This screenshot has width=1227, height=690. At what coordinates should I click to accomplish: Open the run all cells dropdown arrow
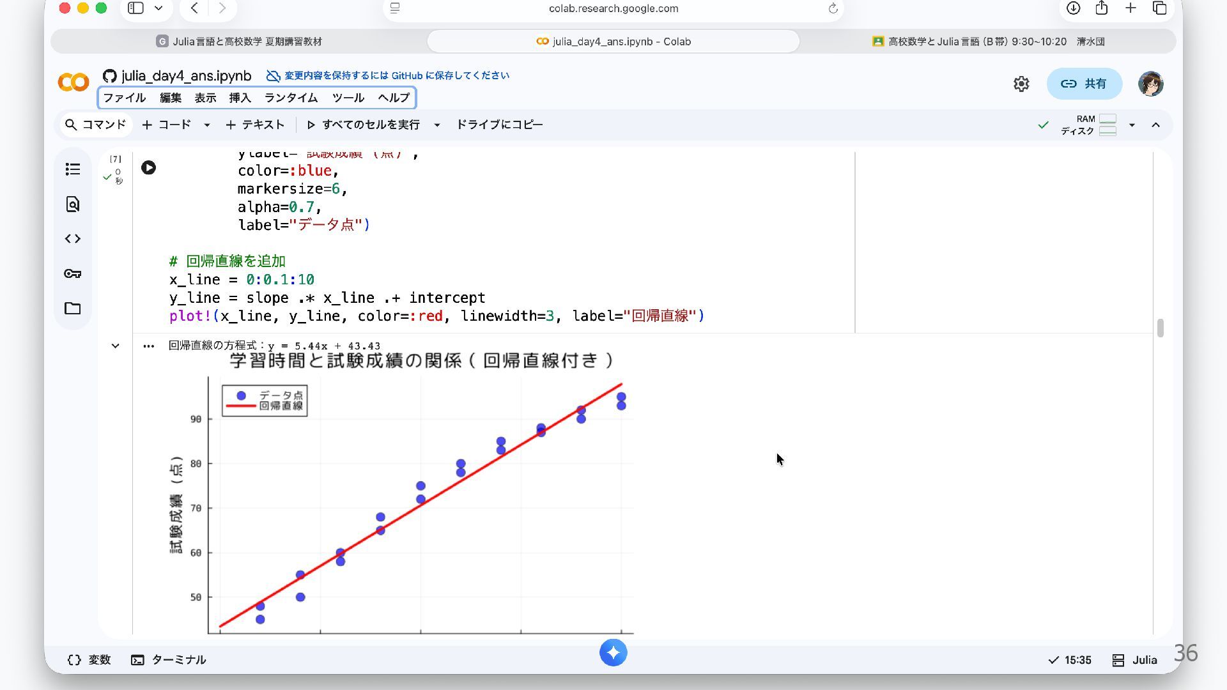coord(437,125)
